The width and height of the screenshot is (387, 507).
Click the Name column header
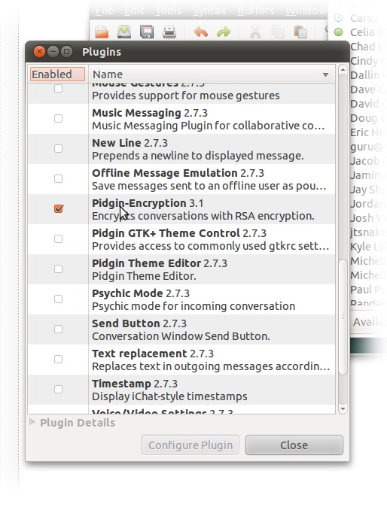tap(212, 74)
